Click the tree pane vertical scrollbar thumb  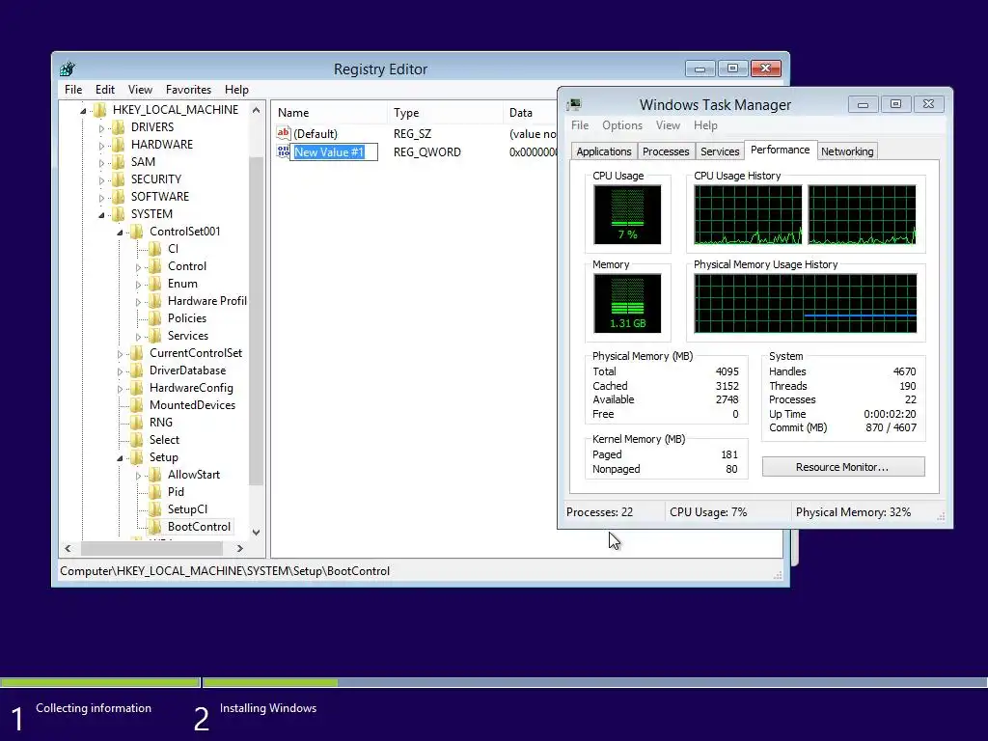257,320
